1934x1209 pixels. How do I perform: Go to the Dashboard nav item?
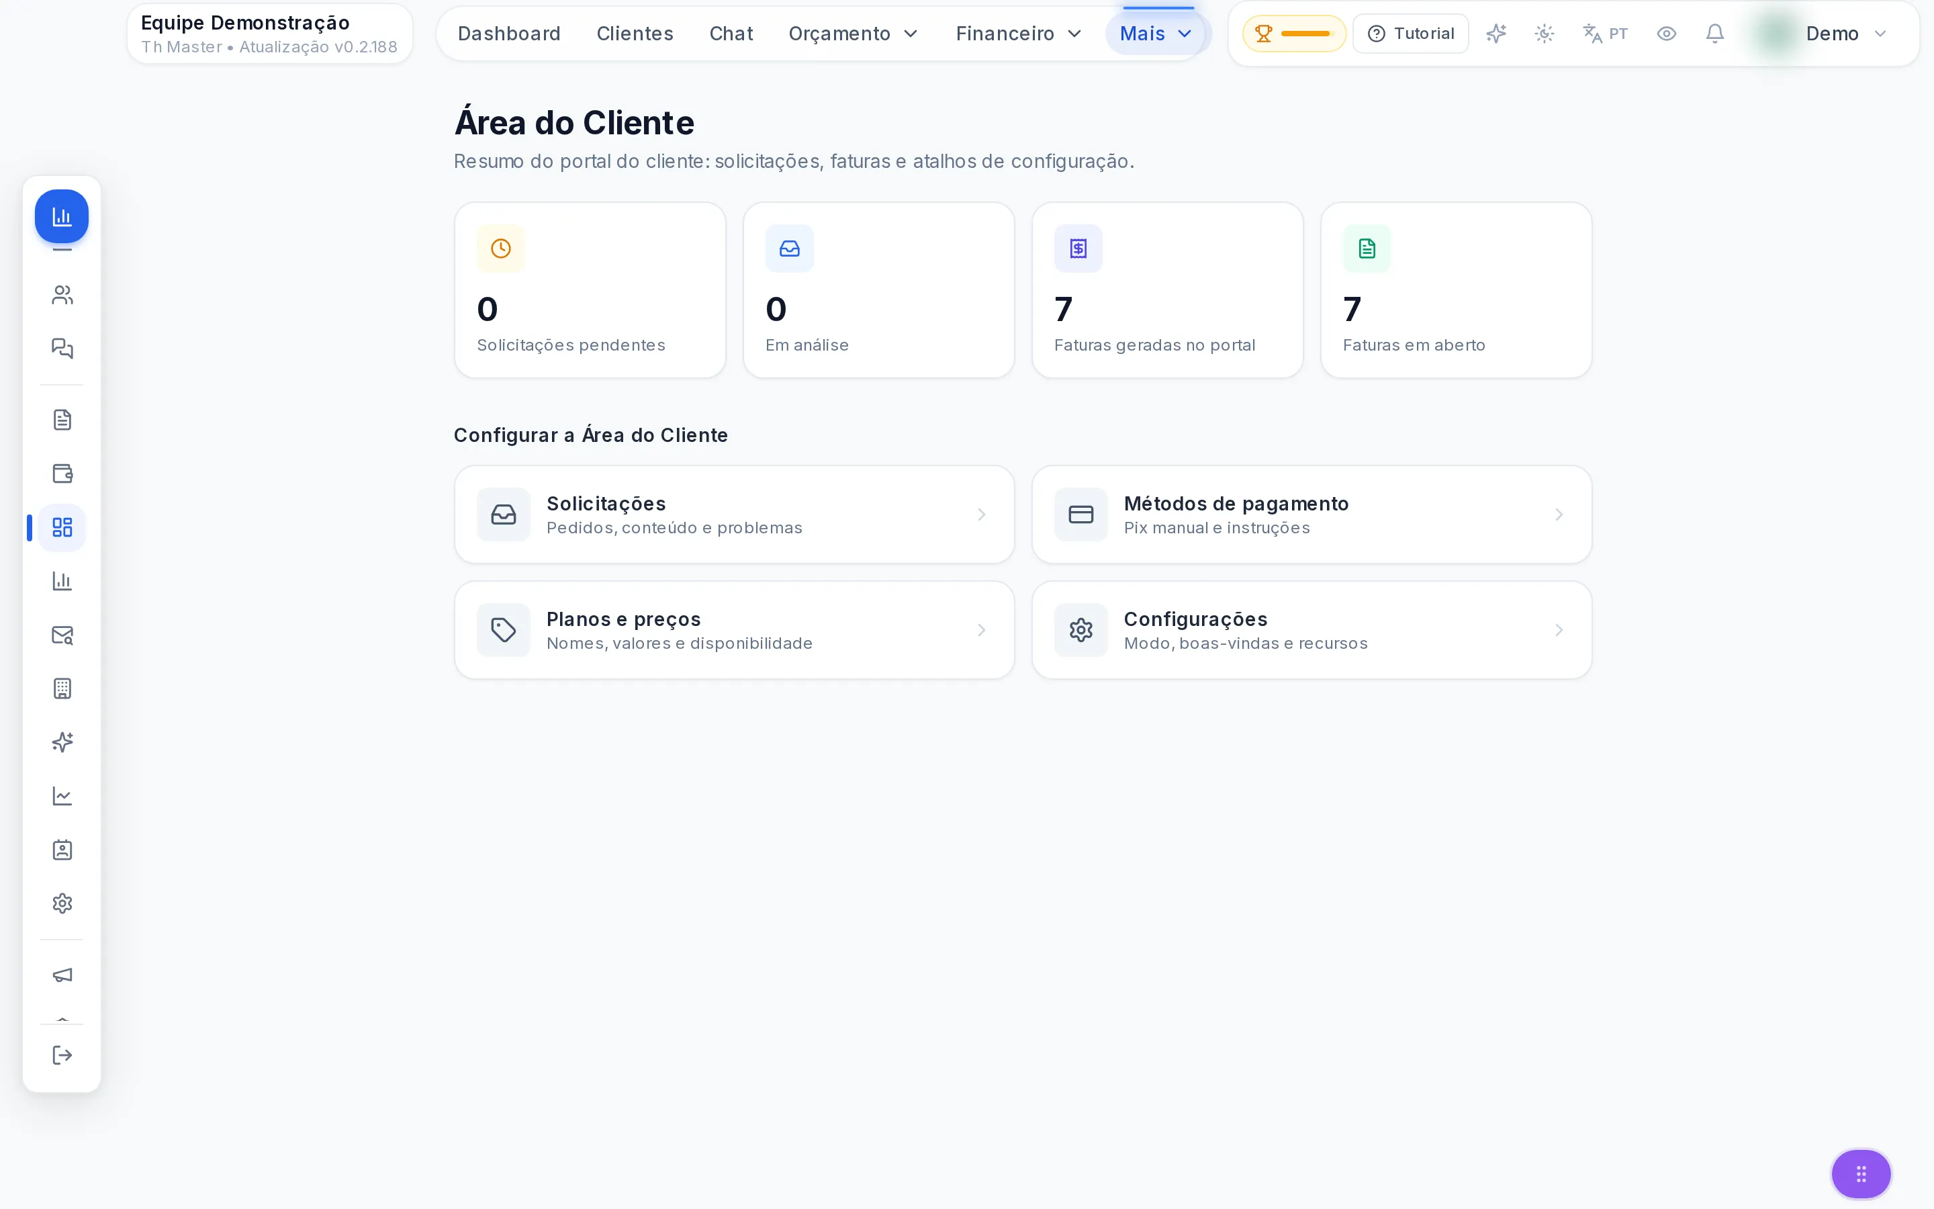pos(509,34)
